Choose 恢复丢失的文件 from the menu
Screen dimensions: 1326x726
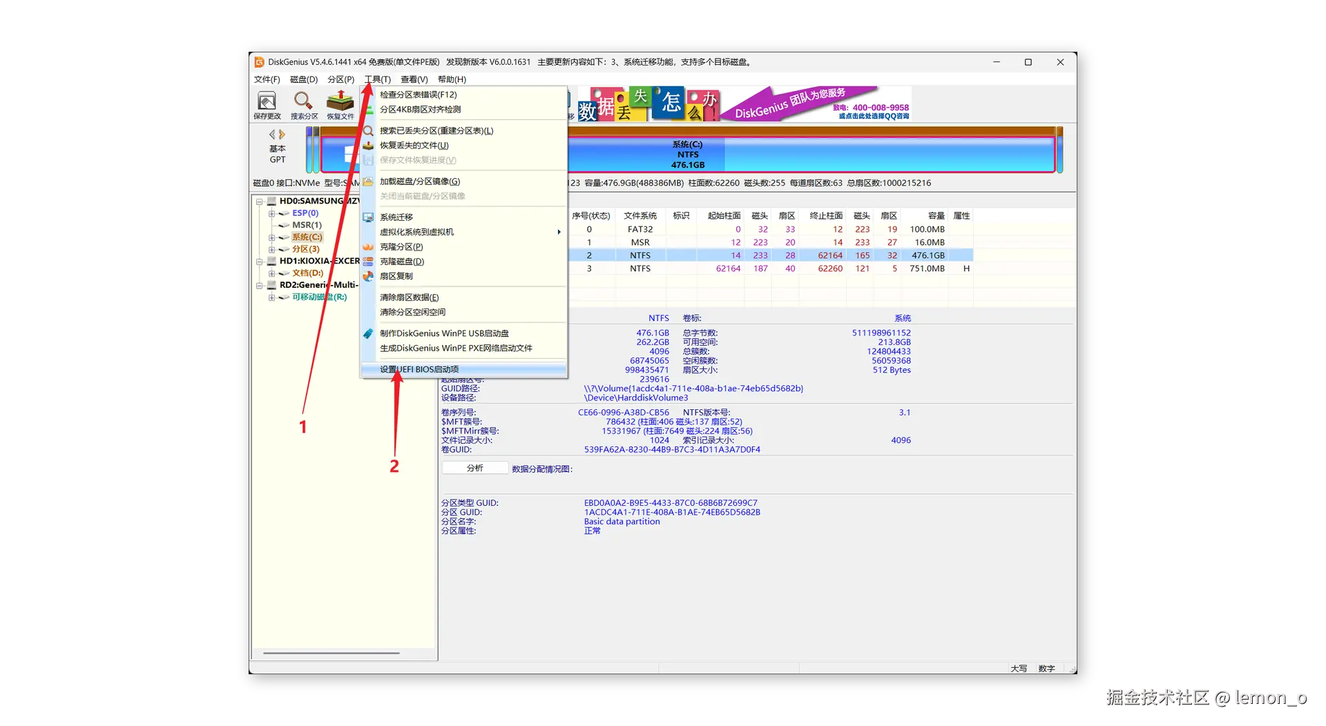click(463, 145)
